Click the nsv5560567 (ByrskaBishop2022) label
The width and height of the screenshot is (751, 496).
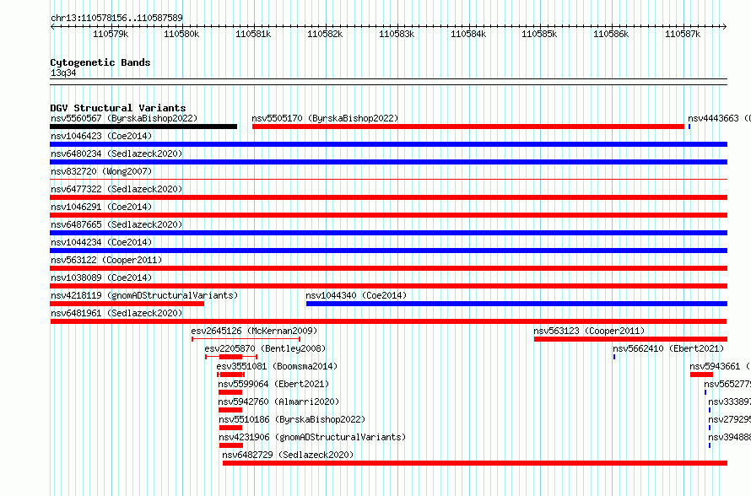coord(124,118)
